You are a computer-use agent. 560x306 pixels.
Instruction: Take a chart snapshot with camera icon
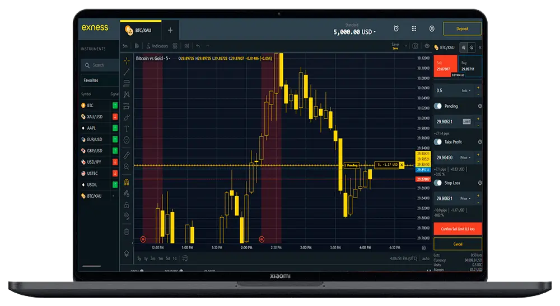click(x=415, y=46)
